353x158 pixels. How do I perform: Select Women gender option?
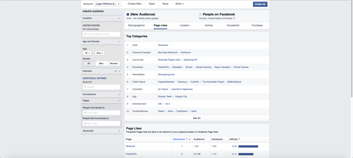point(114,64)
